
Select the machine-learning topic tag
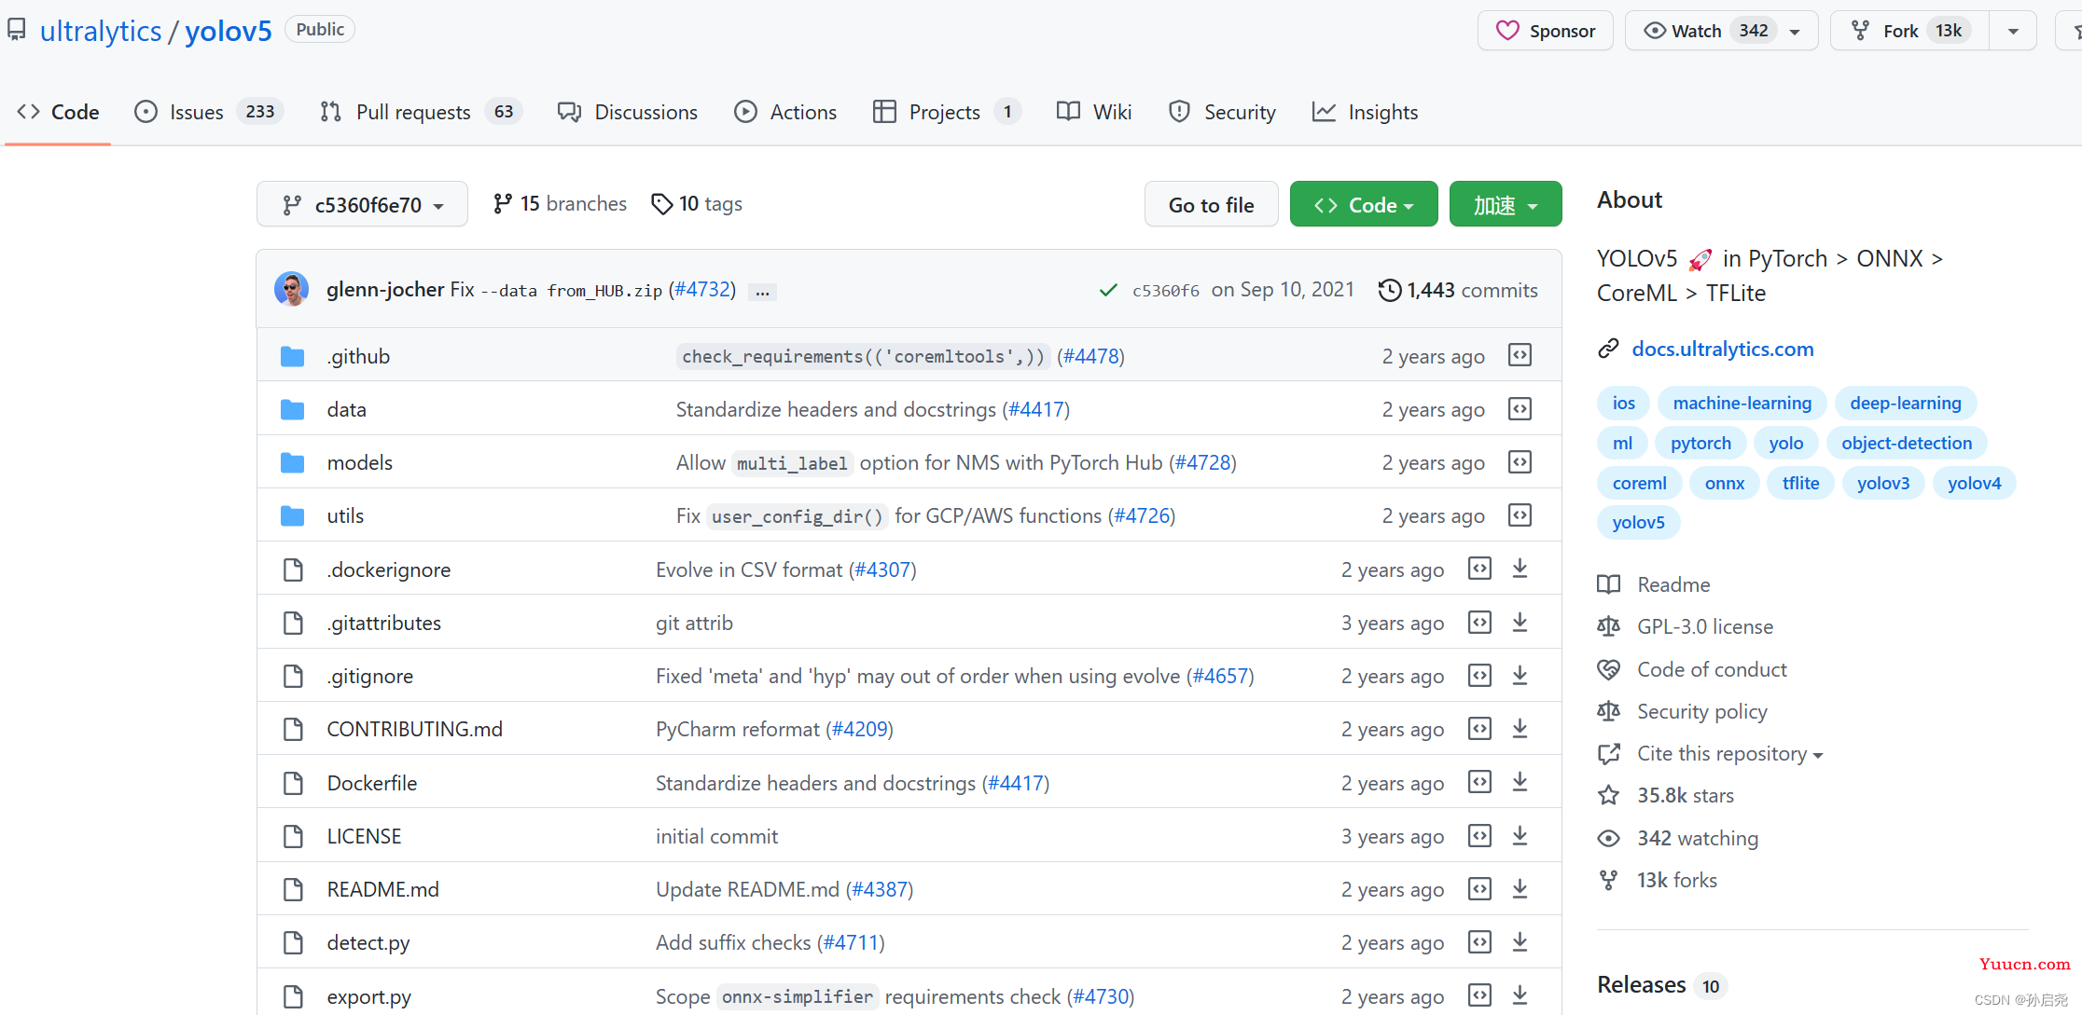click(1742, 403)
